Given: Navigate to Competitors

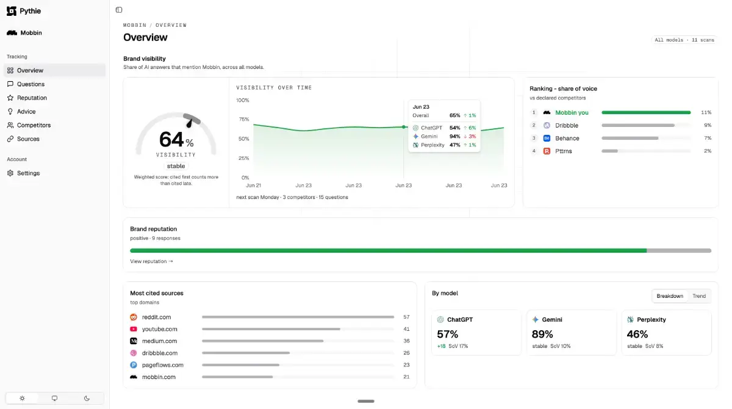Looking at the screenshot, I should [55, 125].
